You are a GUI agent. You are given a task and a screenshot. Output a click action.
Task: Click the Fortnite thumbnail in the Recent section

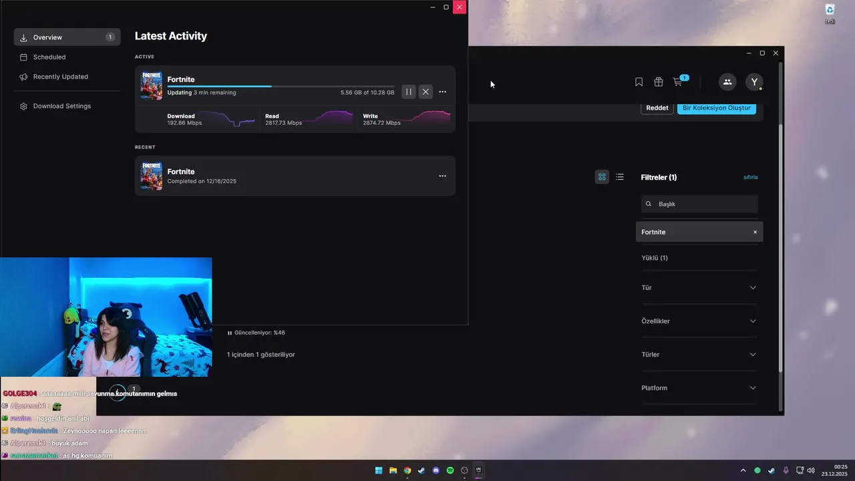(x=152, y=176)
